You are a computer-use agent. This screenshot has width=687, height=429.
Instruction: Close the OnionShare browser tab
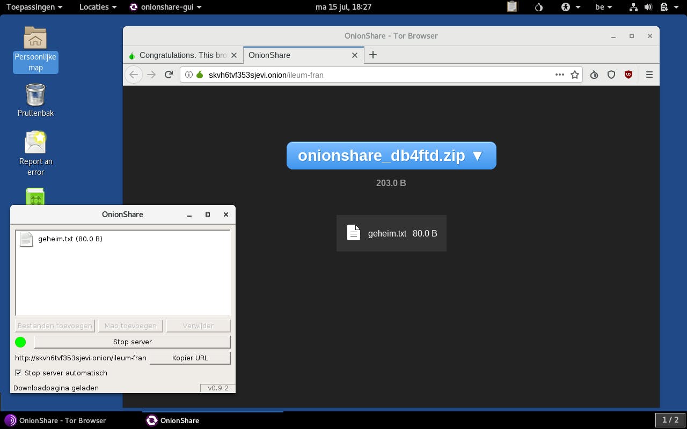pos(355,55)
